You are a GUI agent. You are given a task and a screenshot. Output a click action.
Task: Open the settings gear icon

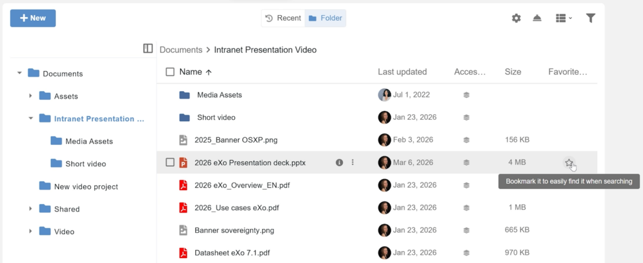pos(516,18)
